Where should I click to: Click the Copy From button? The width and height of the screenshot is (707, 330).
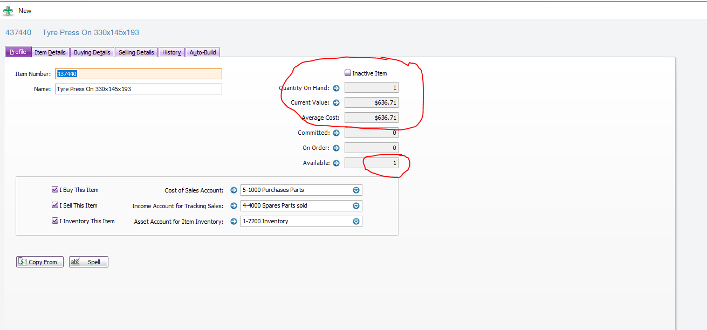point(40,262)
